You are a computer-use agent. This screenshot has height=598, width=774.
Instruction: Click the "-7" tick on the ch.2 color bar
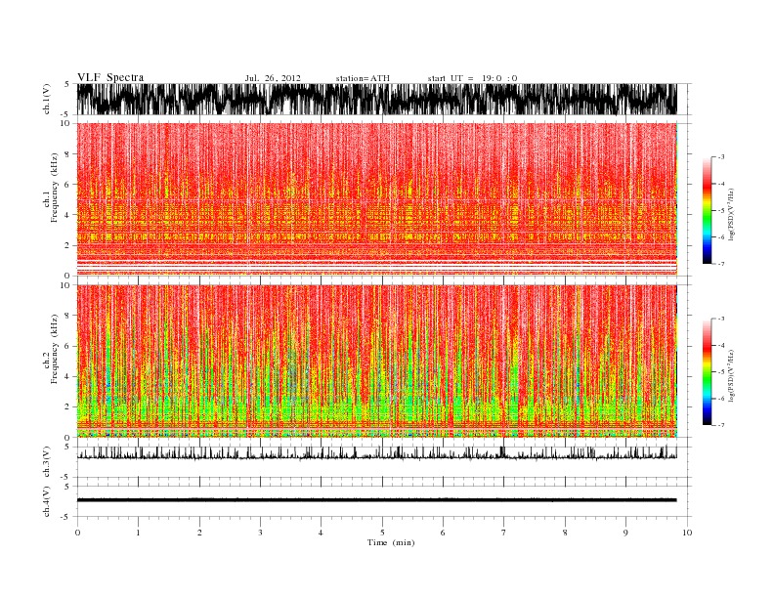(721, 425)
